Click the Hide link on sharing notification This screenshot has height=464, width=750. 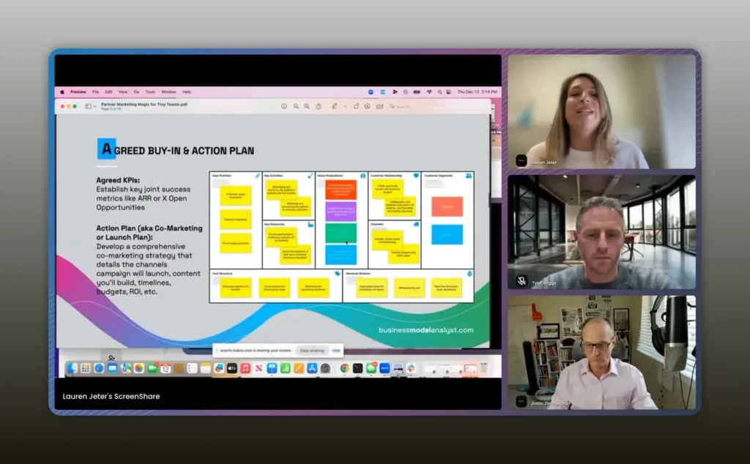click(335, 351)
